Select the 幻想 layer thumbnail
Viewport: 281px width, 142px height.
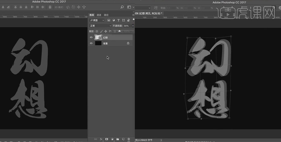tap(98, 37)
